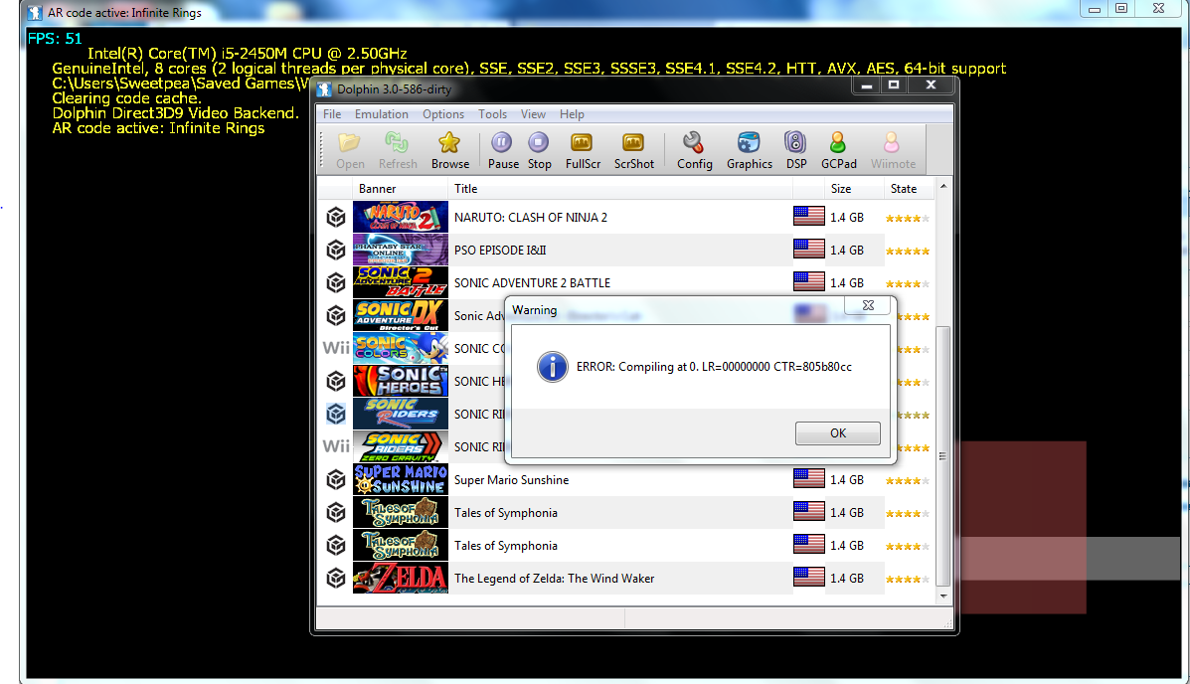Open the Emulation menu

point(381,114)
